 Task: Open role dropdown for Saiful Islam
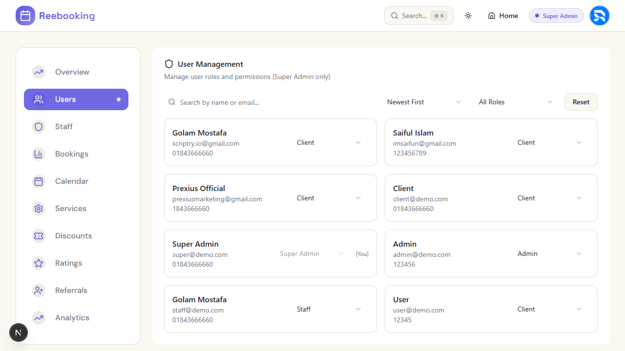(549, 142)
